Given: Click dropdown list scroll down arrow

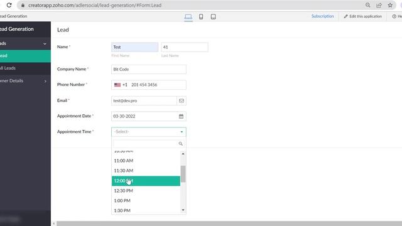Looking at the screenshot, I should (183, 210).
